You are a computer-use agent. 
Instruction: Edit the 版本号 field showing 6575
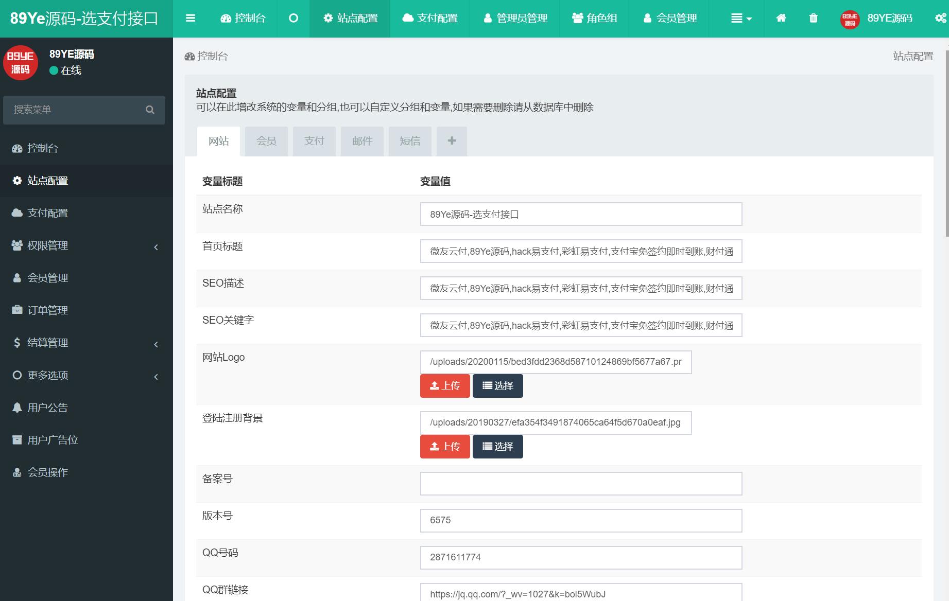point(581,521)
